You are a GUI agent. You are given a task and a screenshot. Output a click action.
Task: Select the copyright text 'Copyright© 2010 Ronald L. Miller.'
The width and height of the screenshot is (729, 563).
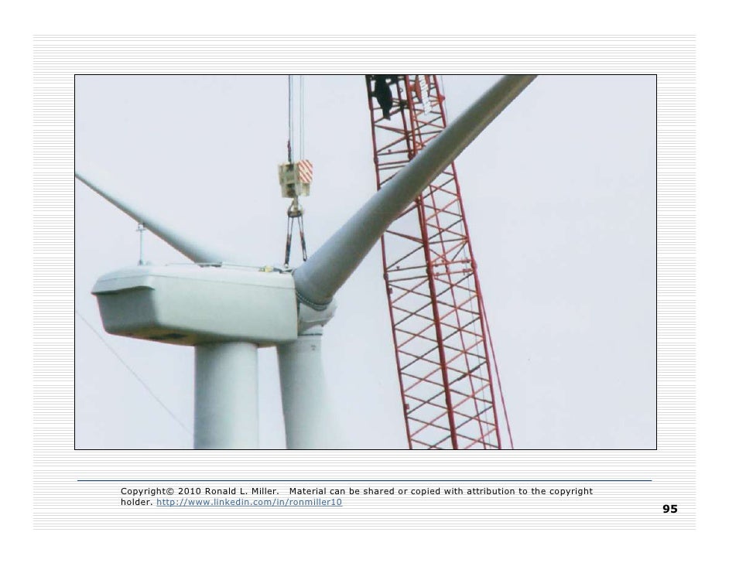tap(200, 491)
